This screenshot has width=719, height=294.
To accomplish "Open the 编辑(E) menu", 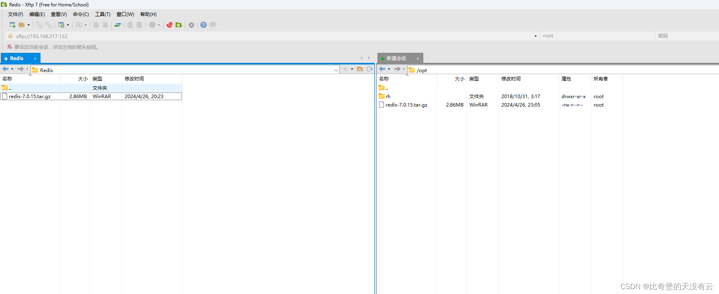I will (37, 14).
